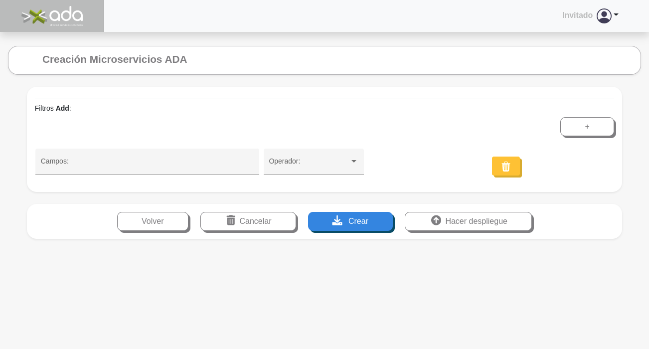Image resolution: width=649 pixels, height=361 pixels.
Task: Click the Operador dropdown arrow
Action: (x=354, y=162)
